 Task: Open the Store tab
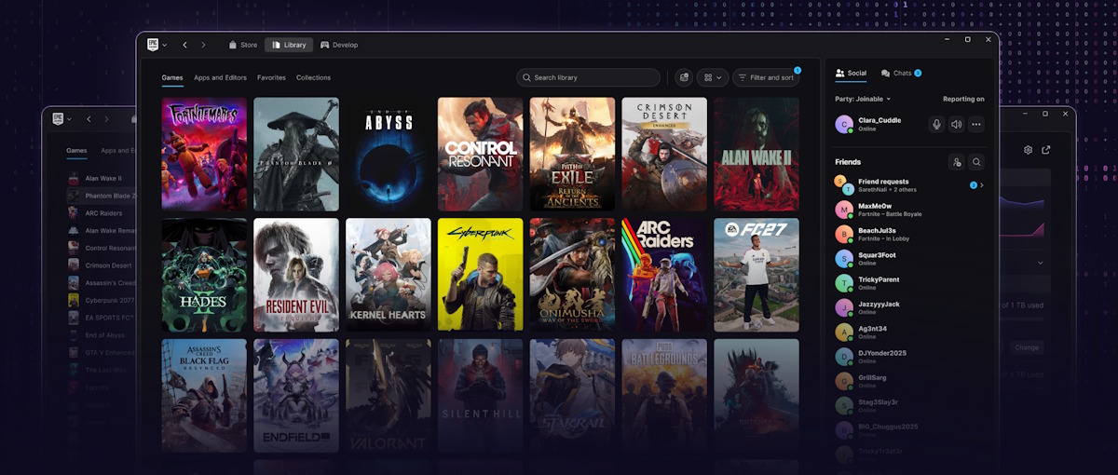(x=242, y=45)
